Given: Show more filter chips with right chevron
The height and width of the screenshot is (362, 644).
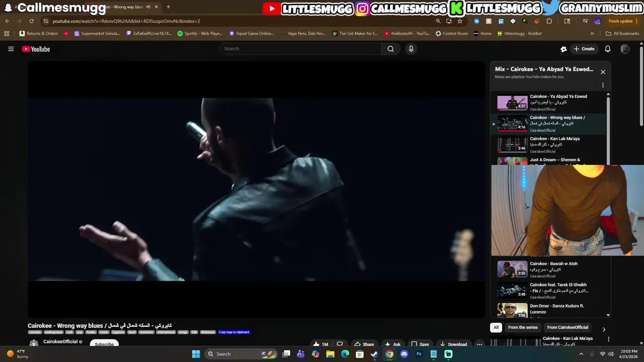Looking at the screenshot, I should (604, 329).
